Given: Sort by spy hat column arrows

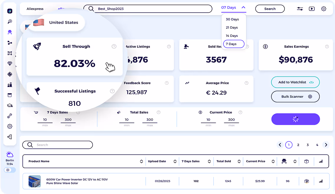Looking at the screenshot, I should point(295,161).
